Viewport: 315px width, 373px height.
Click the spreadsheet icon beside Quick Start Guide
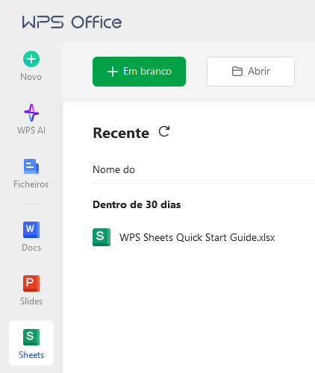click(x=102, y=237)
